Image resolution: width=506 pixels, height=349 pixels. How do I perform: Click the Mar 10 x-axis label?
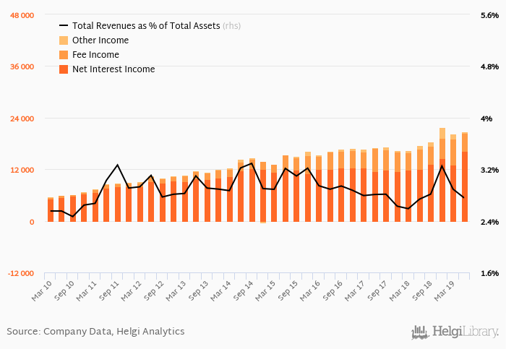coord(44,290)
